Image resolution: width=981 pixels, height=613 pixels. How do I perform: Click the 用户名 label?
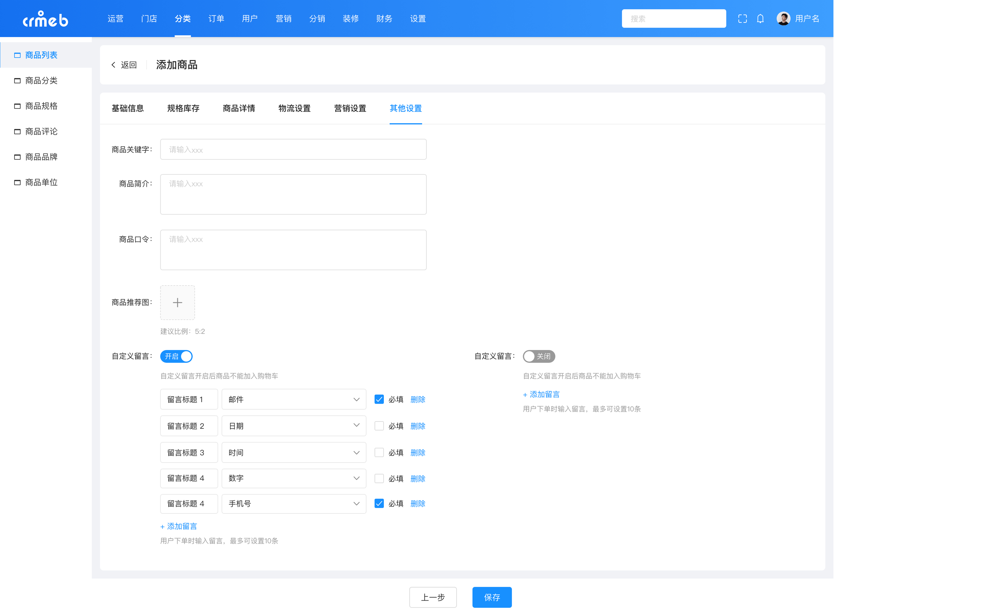tap(807, 19)
